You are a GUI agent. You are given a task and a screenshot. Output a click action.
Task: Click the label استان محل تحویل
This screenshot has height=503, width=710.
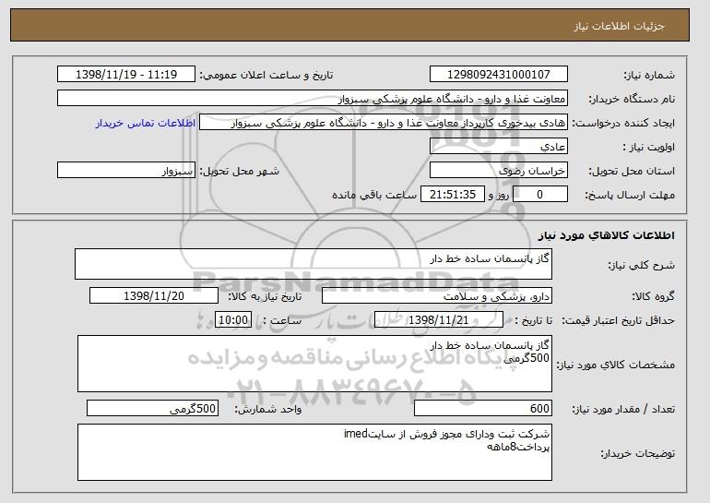632,172
